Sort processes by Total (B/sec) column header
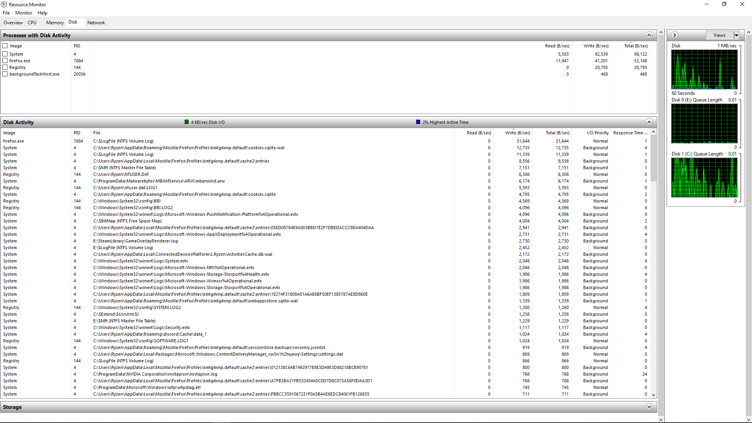Screen dimensions: 752x423 (x=631, y=46)
